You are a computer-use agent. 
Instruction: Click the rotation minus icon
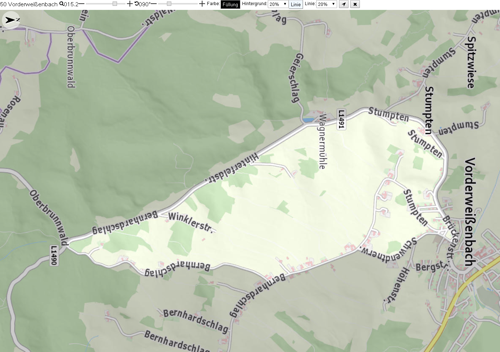[154, 4]
